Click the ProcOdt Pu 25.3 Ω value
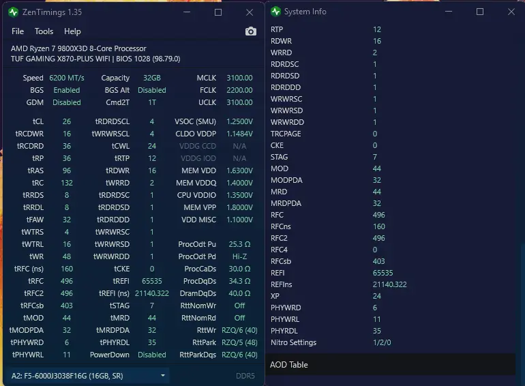Viewport: 525px width, 386px height. (x=239, y=244)
